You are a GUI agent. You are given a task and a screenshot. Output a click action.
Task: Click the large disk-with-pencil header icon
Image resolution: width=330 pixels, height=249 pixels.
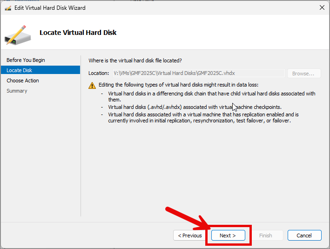click(18, 35)
